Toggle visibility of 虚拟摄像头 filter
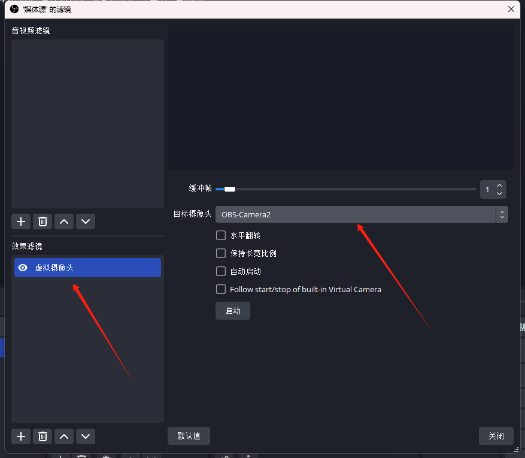The width and height of the screenshot is (525, 458). [x=23, y=268]
